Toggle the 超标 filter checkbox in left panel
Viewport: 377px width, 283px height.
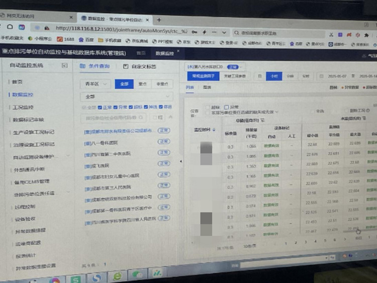click(x=131, y=107)
